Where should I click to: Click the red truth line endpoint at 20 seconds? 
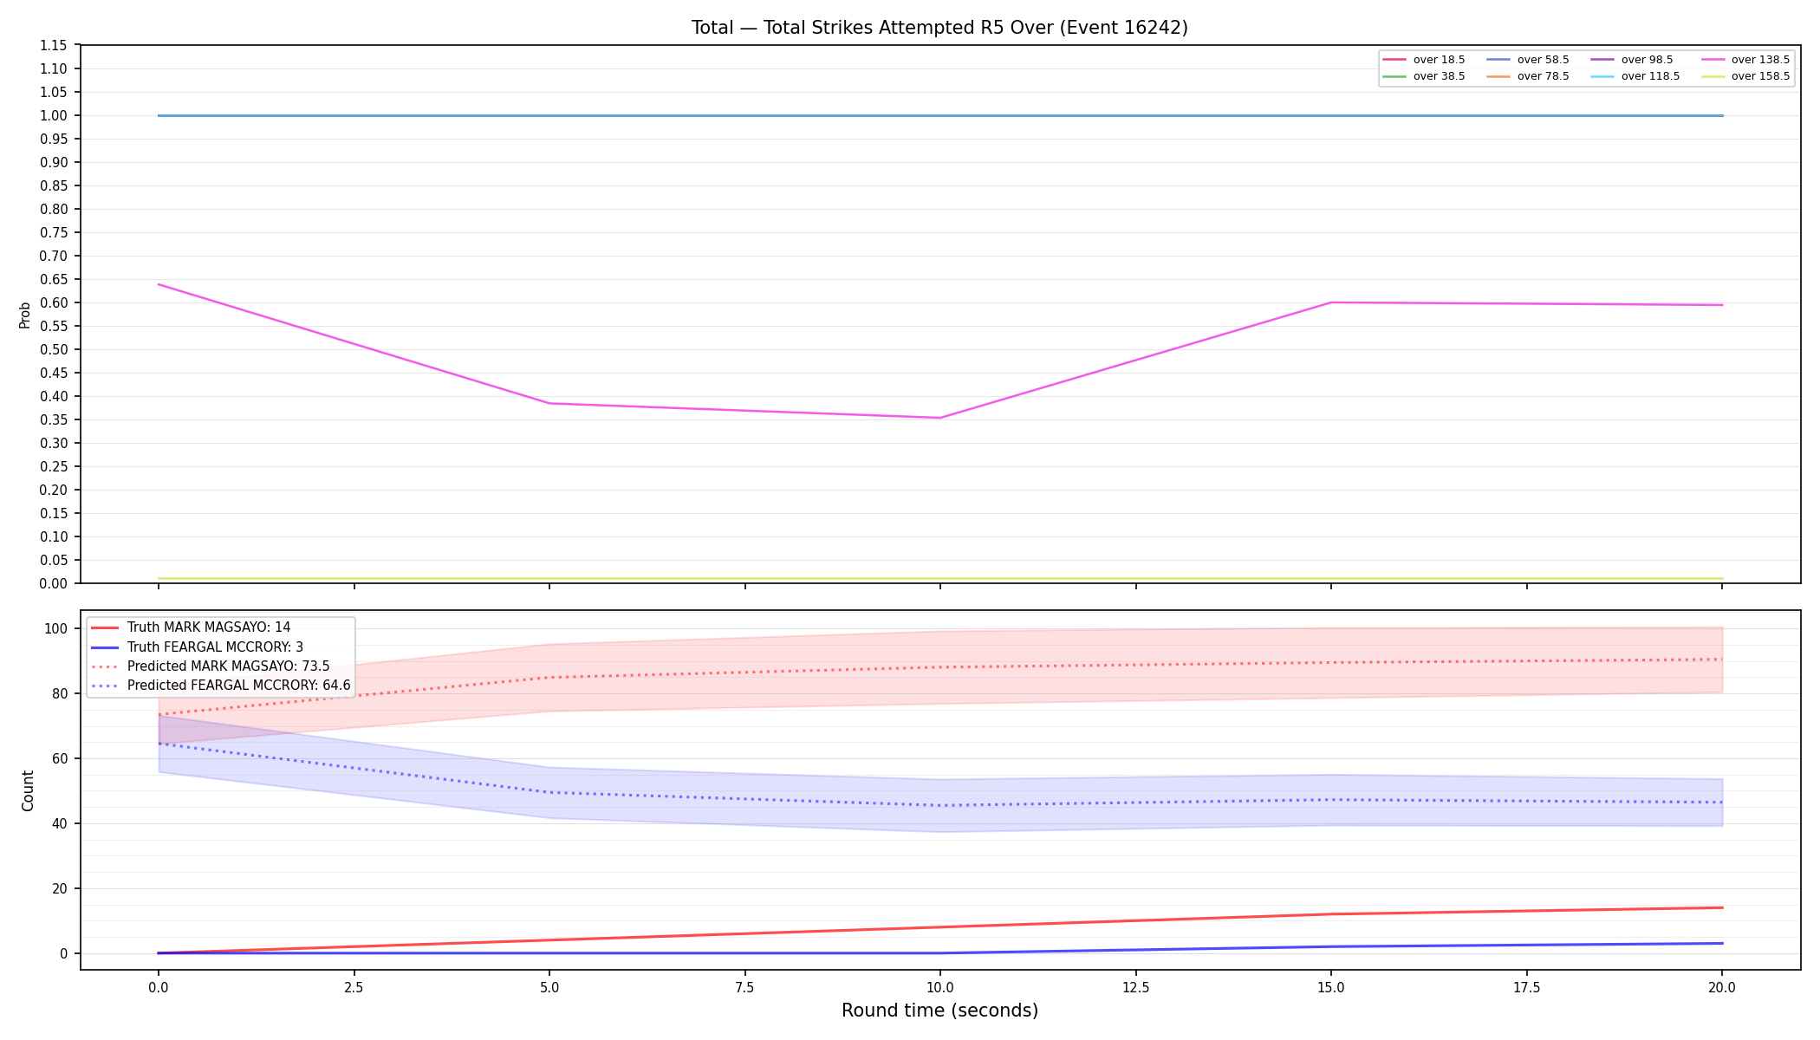tap(1722, 907)
